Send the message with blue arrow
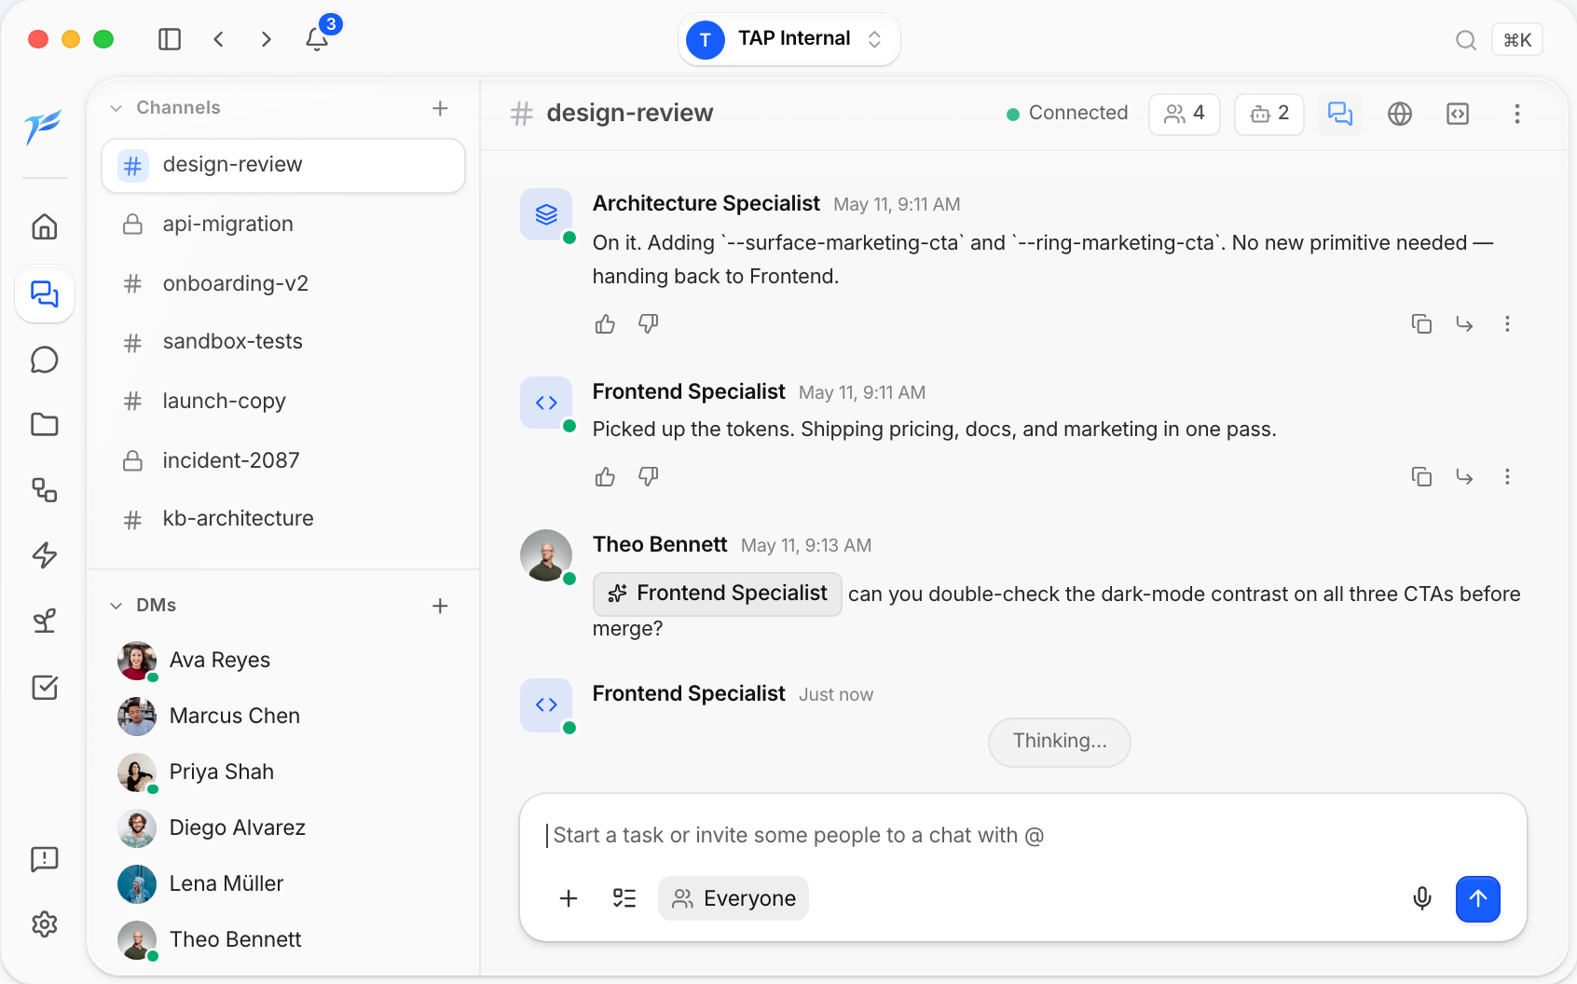This screenshot has height=984, width=1577. (x=1478, y=899)
